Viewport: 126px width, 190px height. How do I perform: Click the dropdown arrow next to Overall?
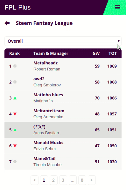(119, 41)
